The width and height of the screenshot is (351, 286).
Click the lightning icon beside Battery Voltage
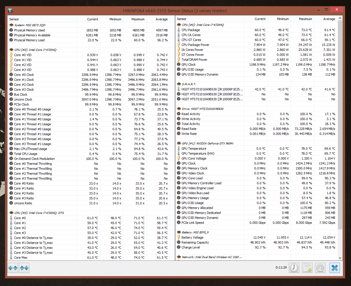pyautogui.click(x=179, y=237)
